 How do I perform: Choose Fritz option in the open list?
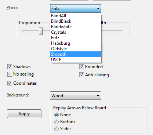pyautogui.click(x=76, y=38)
